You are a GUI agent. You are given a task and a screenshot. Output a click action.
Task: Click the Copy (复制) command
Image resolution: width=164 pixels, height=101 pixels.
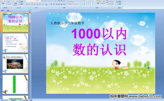coord(8,2)
